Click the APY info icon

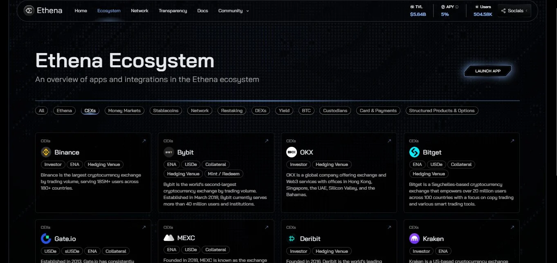[x=457, y=7]
